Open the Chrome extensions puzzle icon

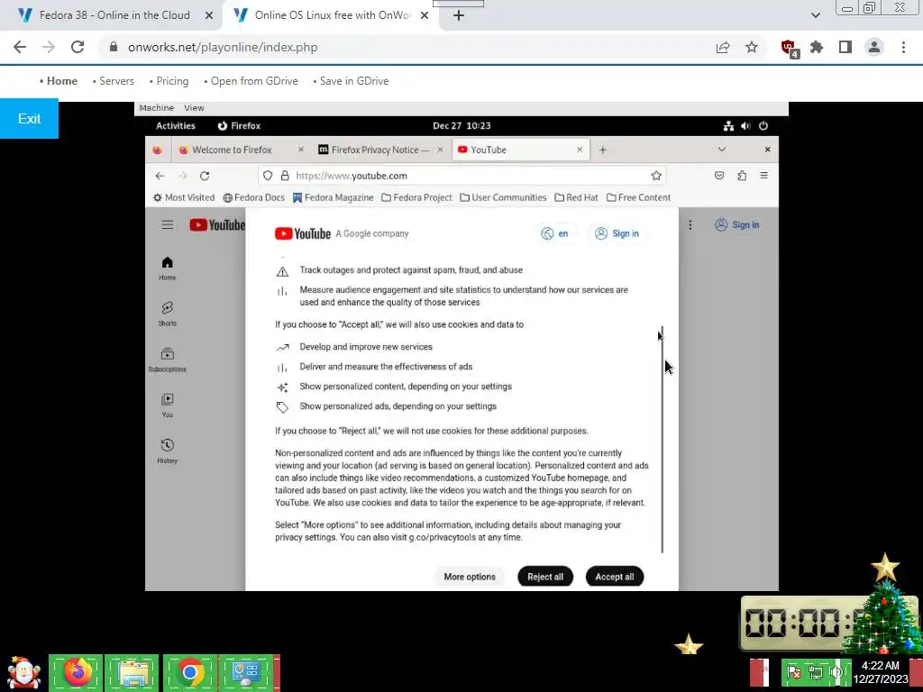pyautogui.click(x=817, y=47)
